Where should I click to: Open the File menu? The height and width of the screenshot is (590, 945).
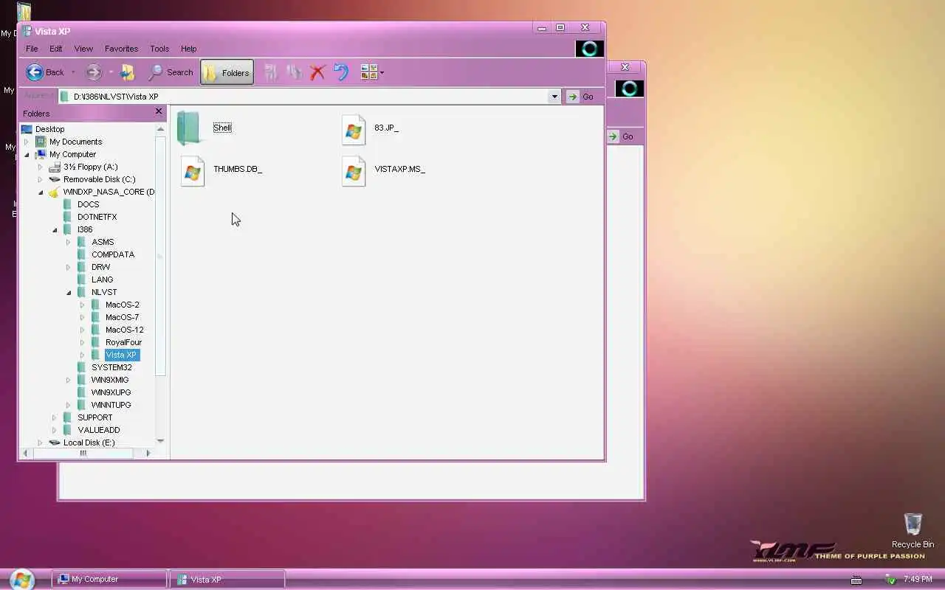32,49
